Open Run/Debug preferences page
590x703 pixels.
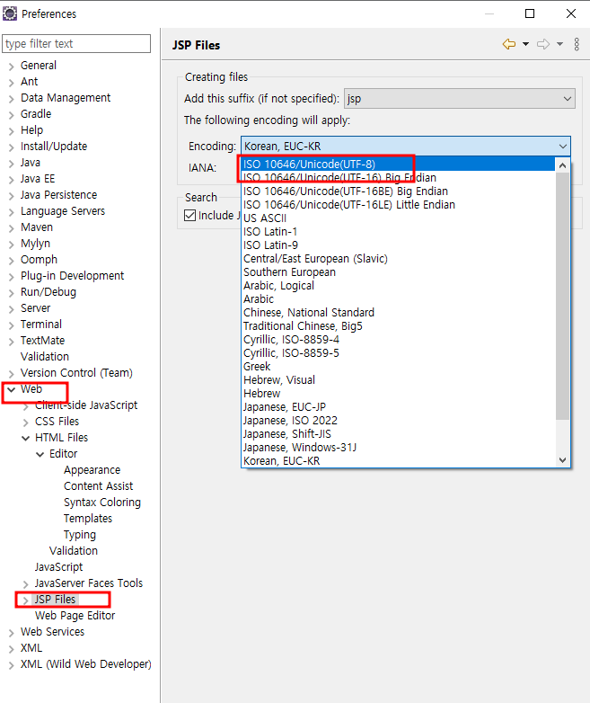(x=48, y=292)
